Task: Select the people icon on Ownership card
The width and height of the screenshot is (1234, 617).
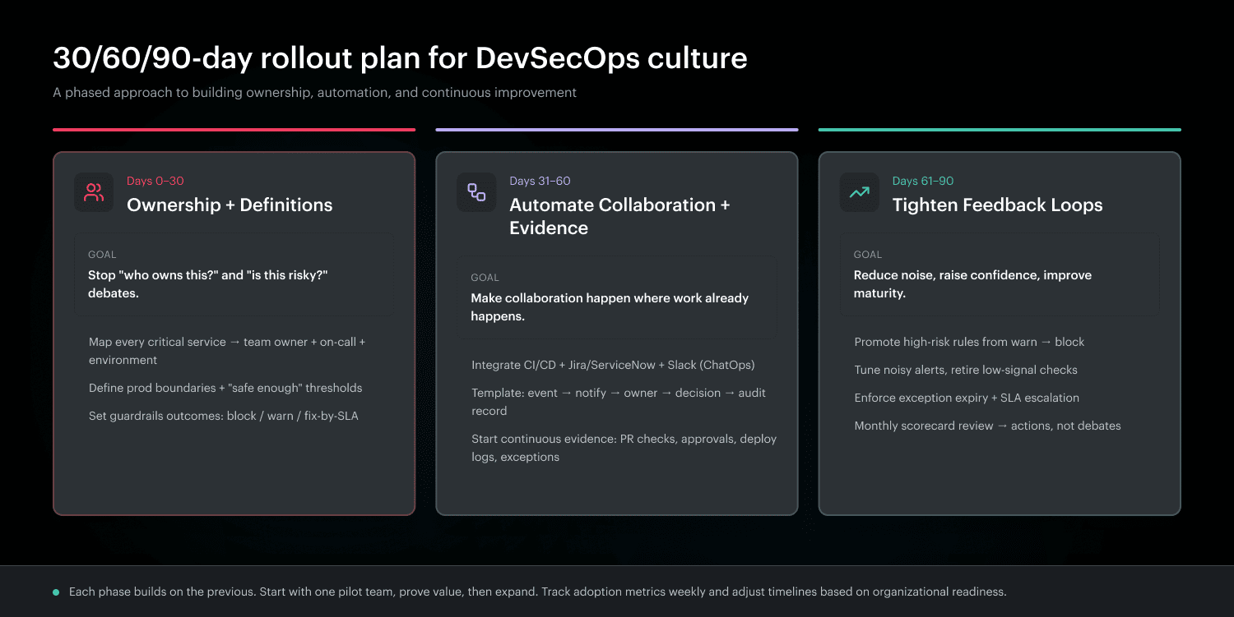Action: [x=93, y=191]
